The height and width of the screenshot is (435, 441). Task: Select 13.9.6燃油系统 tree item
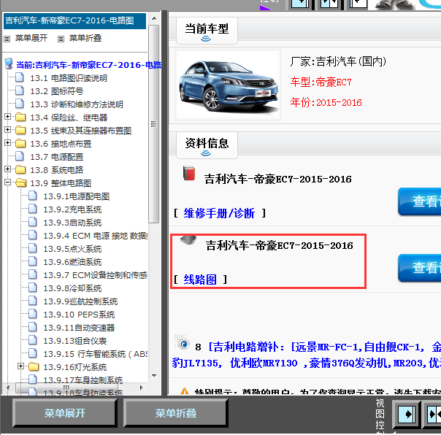(72, 262)
